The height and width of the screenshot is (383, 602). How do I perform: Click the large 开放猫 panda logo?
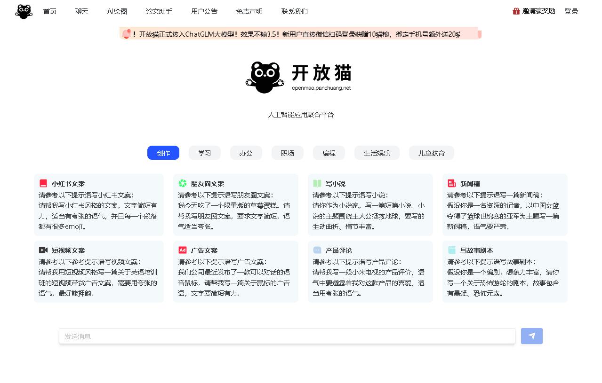tap(298, 77)
